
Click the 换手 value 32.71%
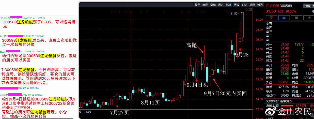pos(284,87)
